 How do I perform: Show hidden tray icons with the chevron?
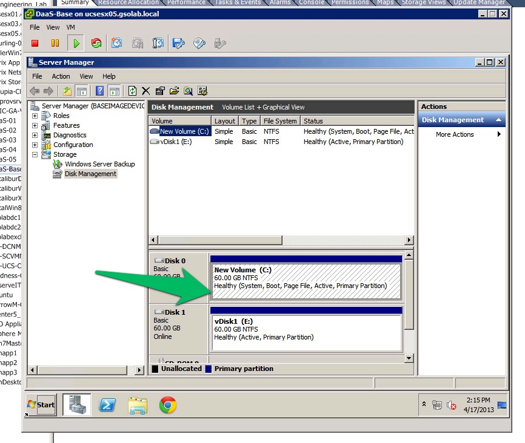(x=424, y=404)
